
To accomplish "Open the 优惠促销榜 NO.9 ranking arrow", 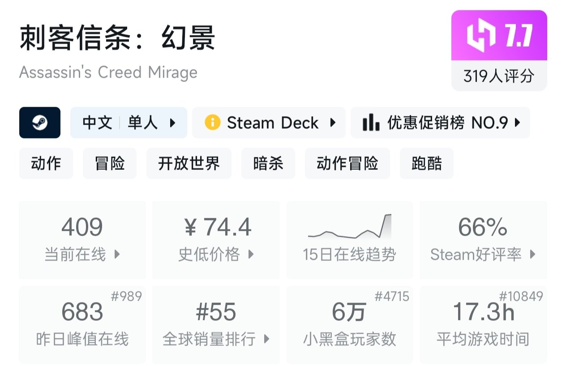I will (x=518, y=123).
